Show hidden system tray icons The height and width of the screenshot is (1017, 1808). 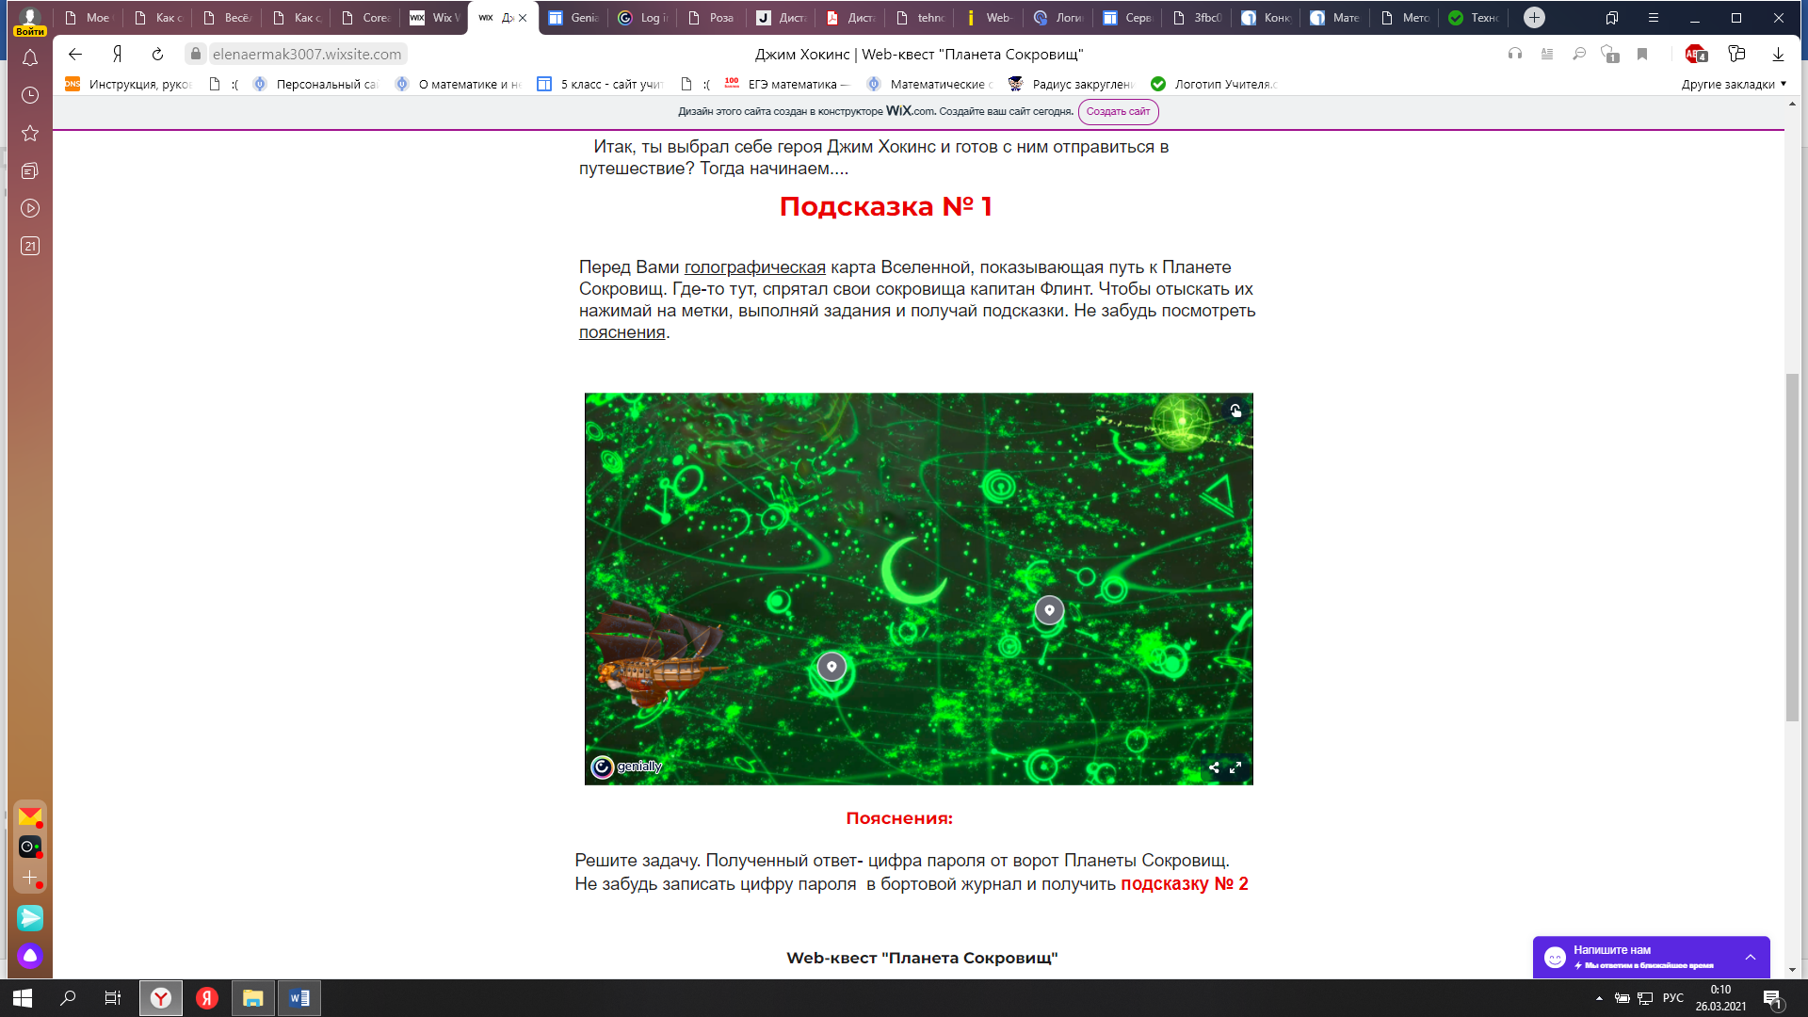[1599, 998]
